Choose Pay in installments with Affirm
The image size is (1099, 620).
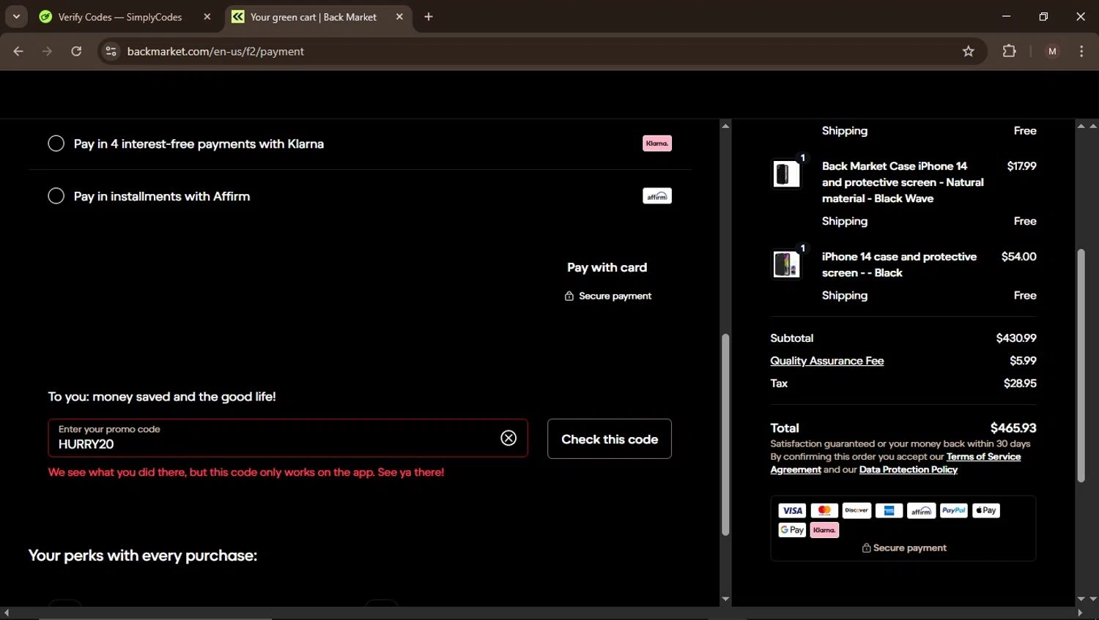coord(56,196)
